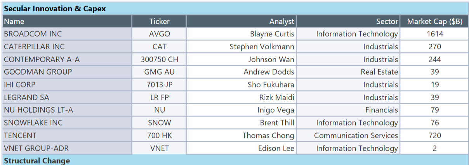Select the AVGO ticker cell
The image size is (469, 165).
click(x=159, y=34)
